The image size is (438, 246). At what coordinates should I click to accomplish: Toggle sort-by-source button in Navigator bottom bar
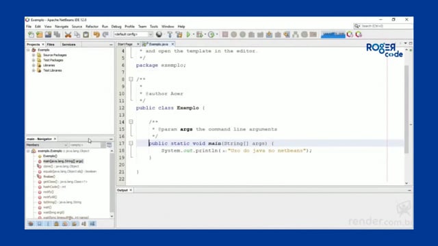(x=83, y=223)
